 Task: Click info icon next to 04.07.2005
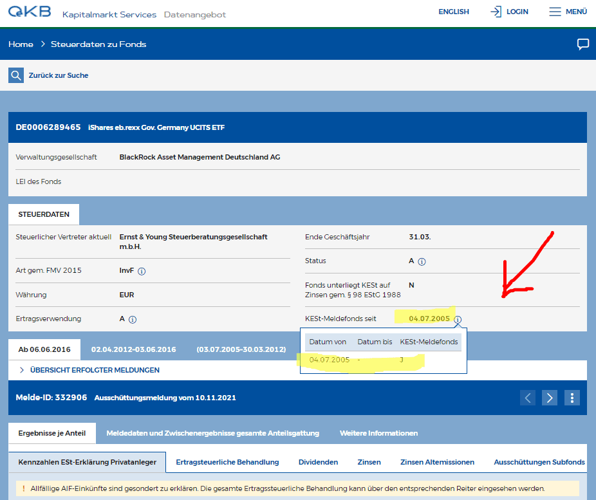click(x=458, y=320)
